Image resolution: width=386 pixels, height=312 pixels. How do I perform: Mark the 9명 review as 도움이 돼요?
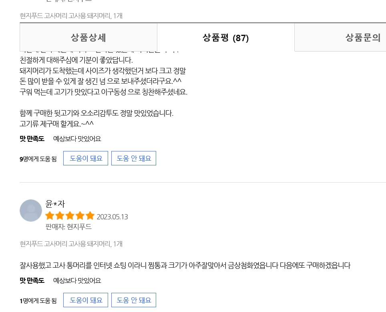tap(86, 158)
